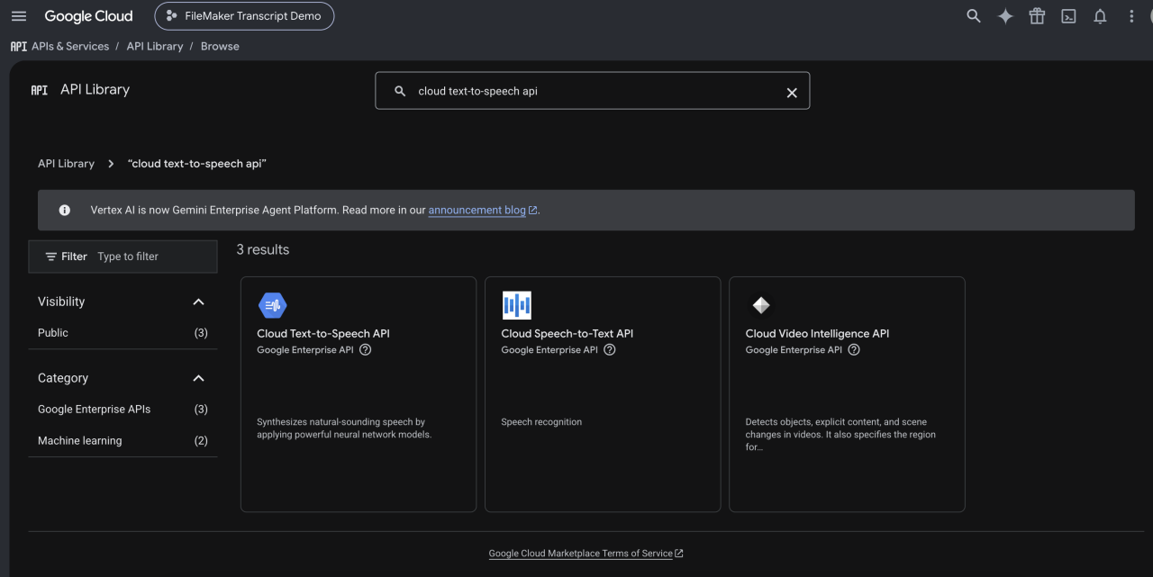Click the magnifier icon in the API search box
1153x577 pixels.
[x=400, y=91]
